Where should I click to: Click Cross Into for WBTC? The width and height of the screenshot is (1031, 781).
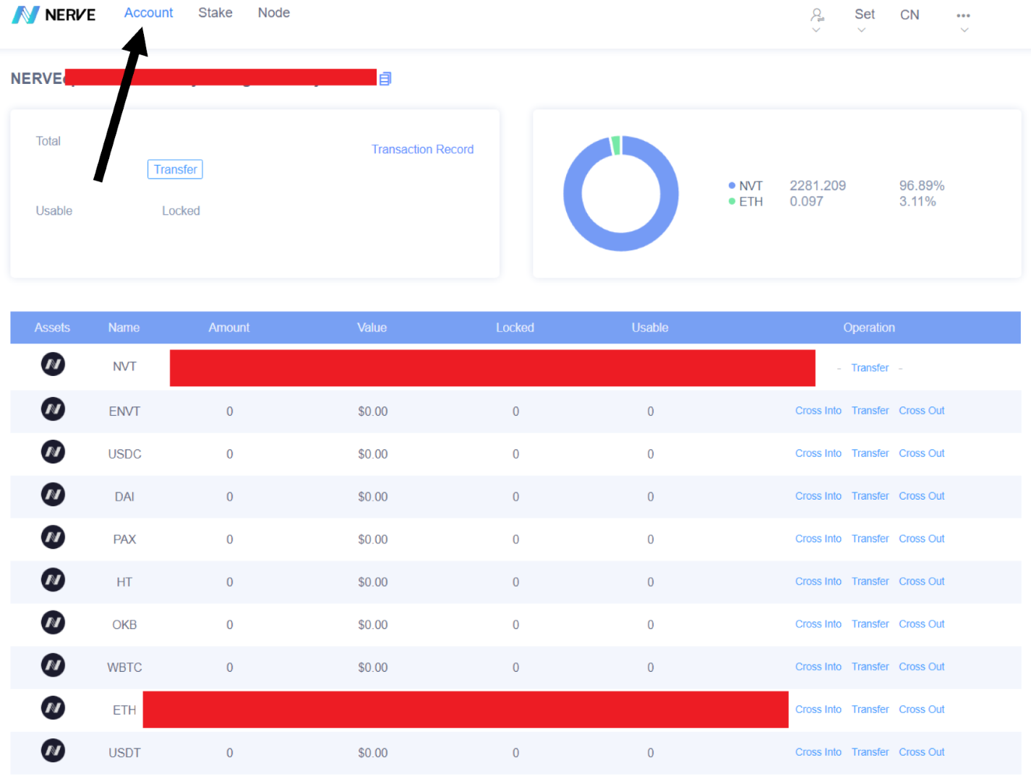point(818,667)
